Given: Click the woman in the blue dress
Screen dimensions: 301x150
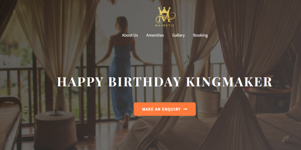Looking at the screenshot, I should 121,71.
